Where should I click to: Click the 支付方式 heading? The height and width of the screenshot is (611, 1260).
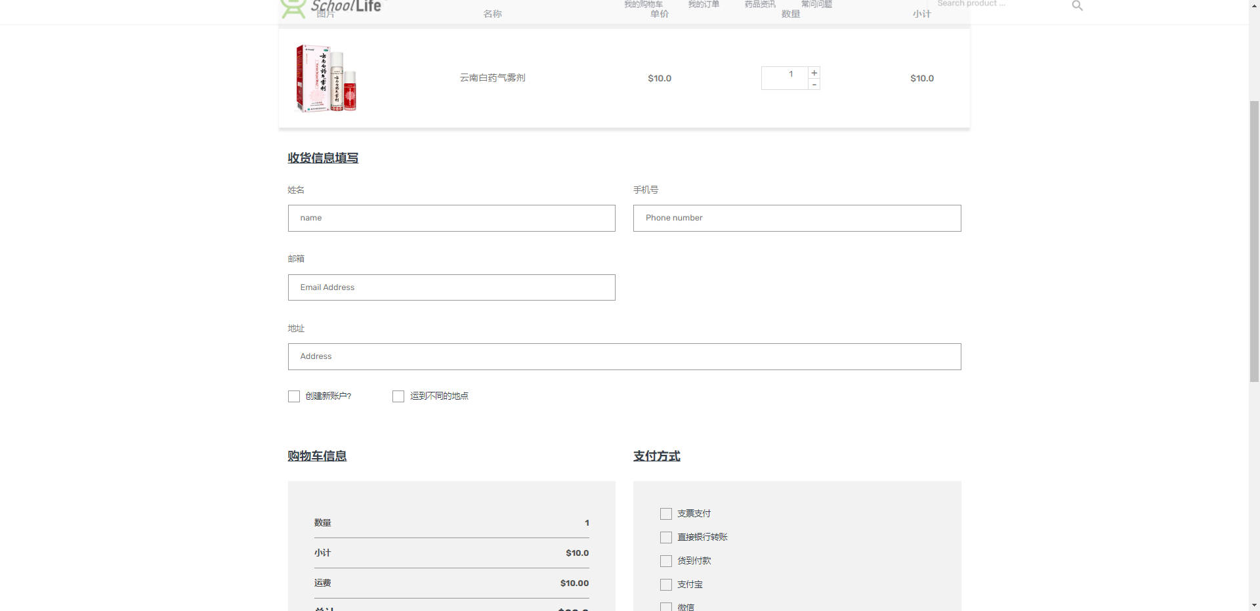(x=657, y=456)
